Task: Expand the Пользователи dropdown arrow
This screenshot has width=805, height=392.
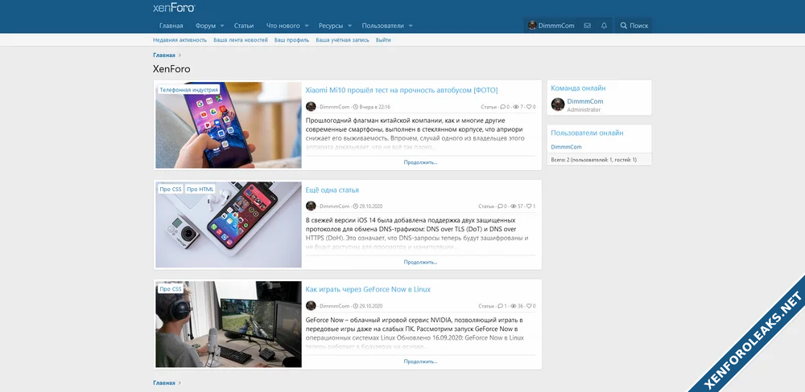Action: coord(411,26)
